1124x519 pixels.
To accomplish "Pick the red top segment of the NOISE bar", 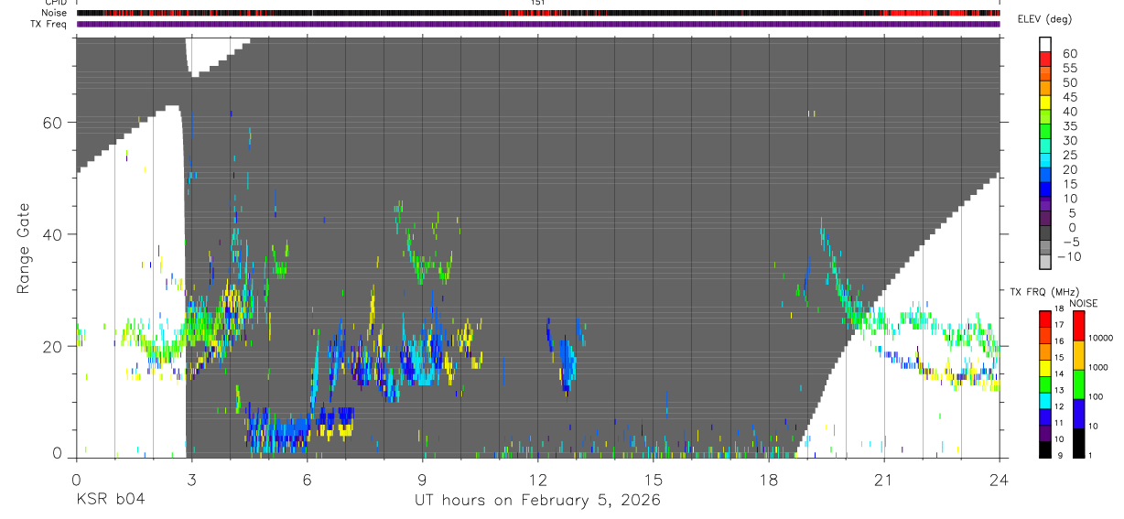I will (x=1079, y=326).
